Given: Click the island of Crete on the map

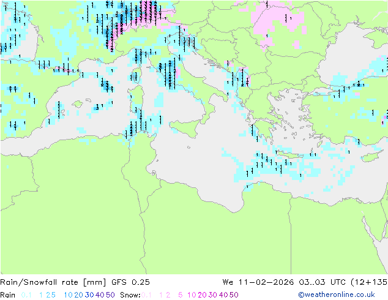Looking at the screenshot, I should point(289,155).
